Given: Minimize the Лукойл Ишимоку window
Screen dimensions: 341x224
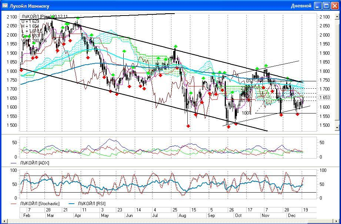Looking at the screenshot, I should (318, 6).
